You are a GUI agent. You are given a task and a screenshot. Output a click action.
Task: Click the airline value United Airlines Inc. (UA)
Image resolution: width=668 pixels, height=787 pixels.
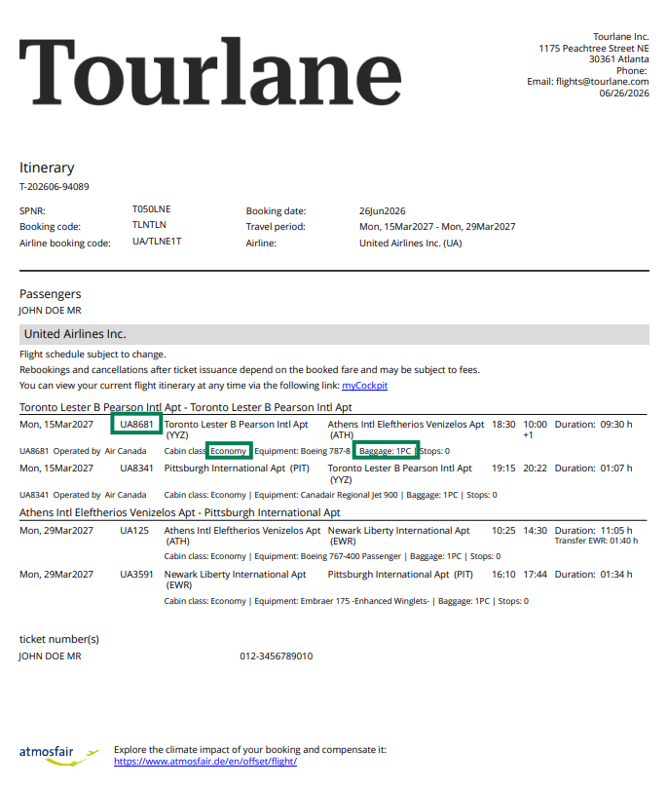(x=411, y=244)
